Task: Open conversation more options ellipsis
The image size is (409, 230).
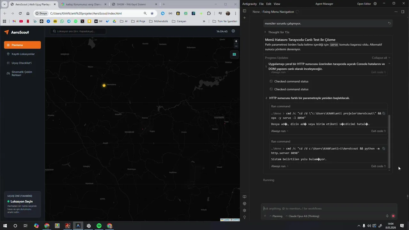Action: [396, 12]
